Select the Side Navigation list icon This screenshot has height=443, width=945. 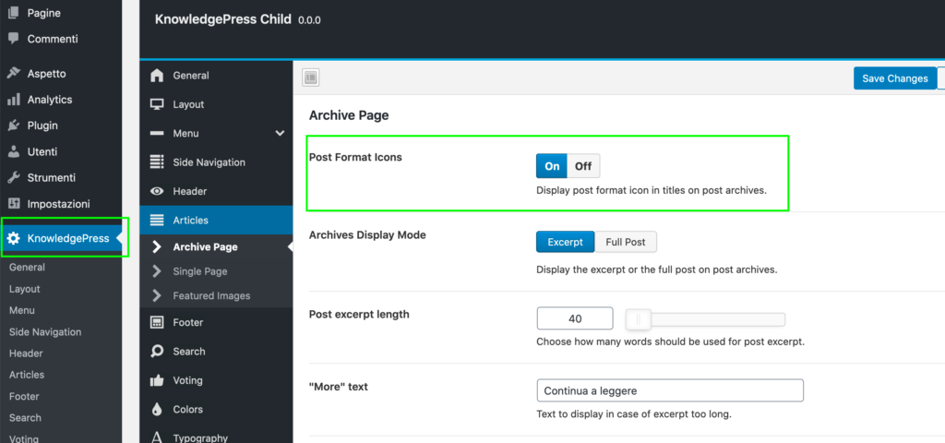(x=157, y=162)
